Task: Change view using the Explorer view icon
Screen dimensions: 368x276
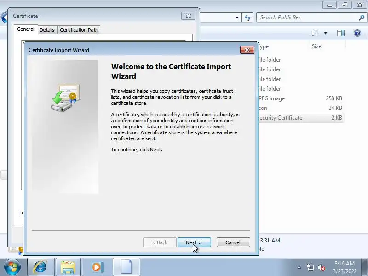Action: [315, 33]
